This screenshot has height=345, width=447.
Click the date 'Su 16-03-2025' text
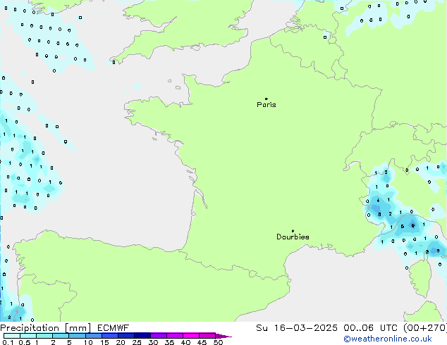pyautogui.click(x=297, y=328)
